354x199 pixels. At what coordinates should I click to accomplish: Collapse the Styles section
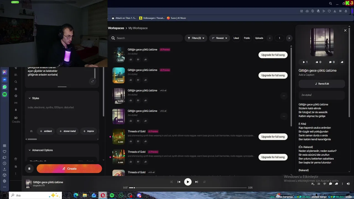pyautogui.click(x=34, y=98)
